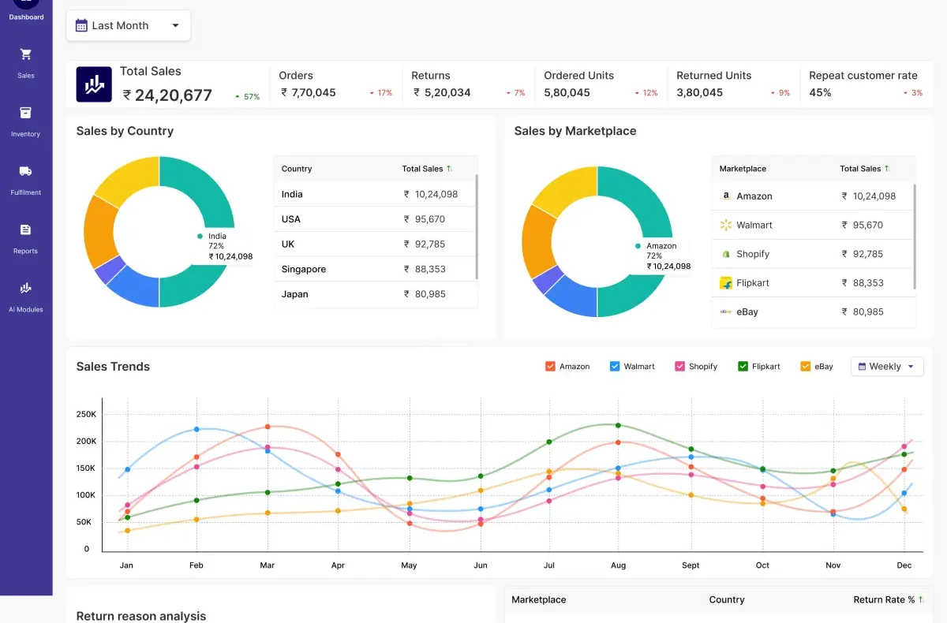Select the India row in country table
Viewport: 947px width, 623px height.
[375, 194]
